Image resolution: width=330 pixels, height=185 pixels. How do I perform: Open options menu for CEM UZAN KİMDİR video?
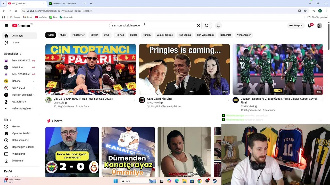(x=228, y=99)
